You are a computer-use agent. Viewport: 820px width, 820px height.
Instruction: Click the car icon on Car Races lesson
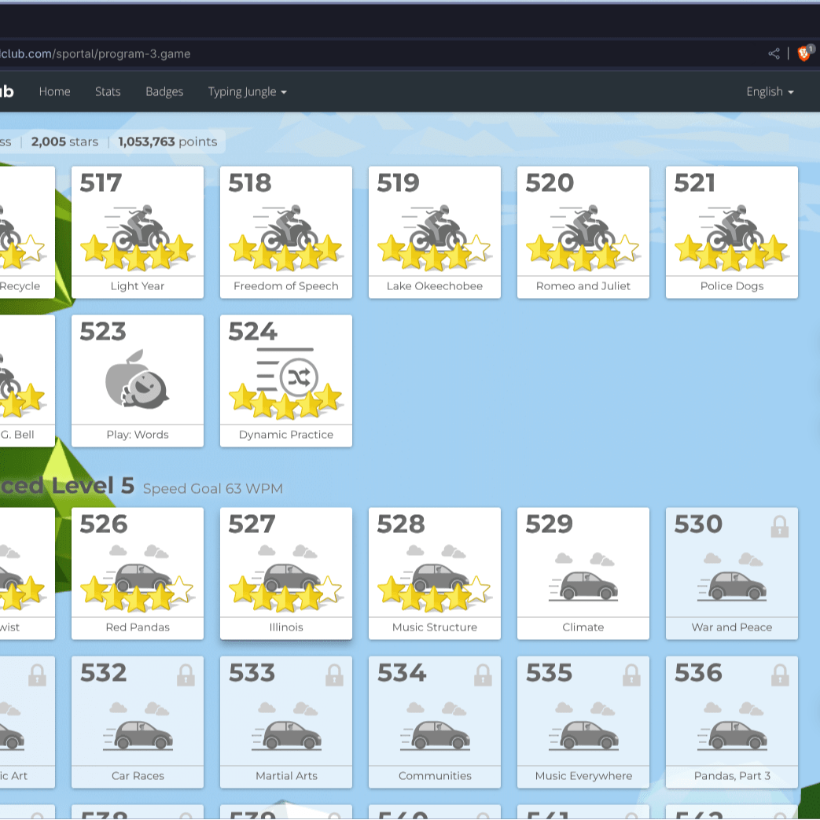point(138,735)
